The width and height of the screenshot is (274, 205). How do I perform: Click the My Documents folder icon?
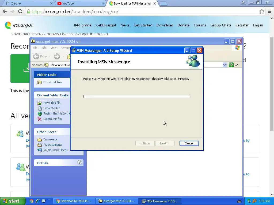coord(40,145)
